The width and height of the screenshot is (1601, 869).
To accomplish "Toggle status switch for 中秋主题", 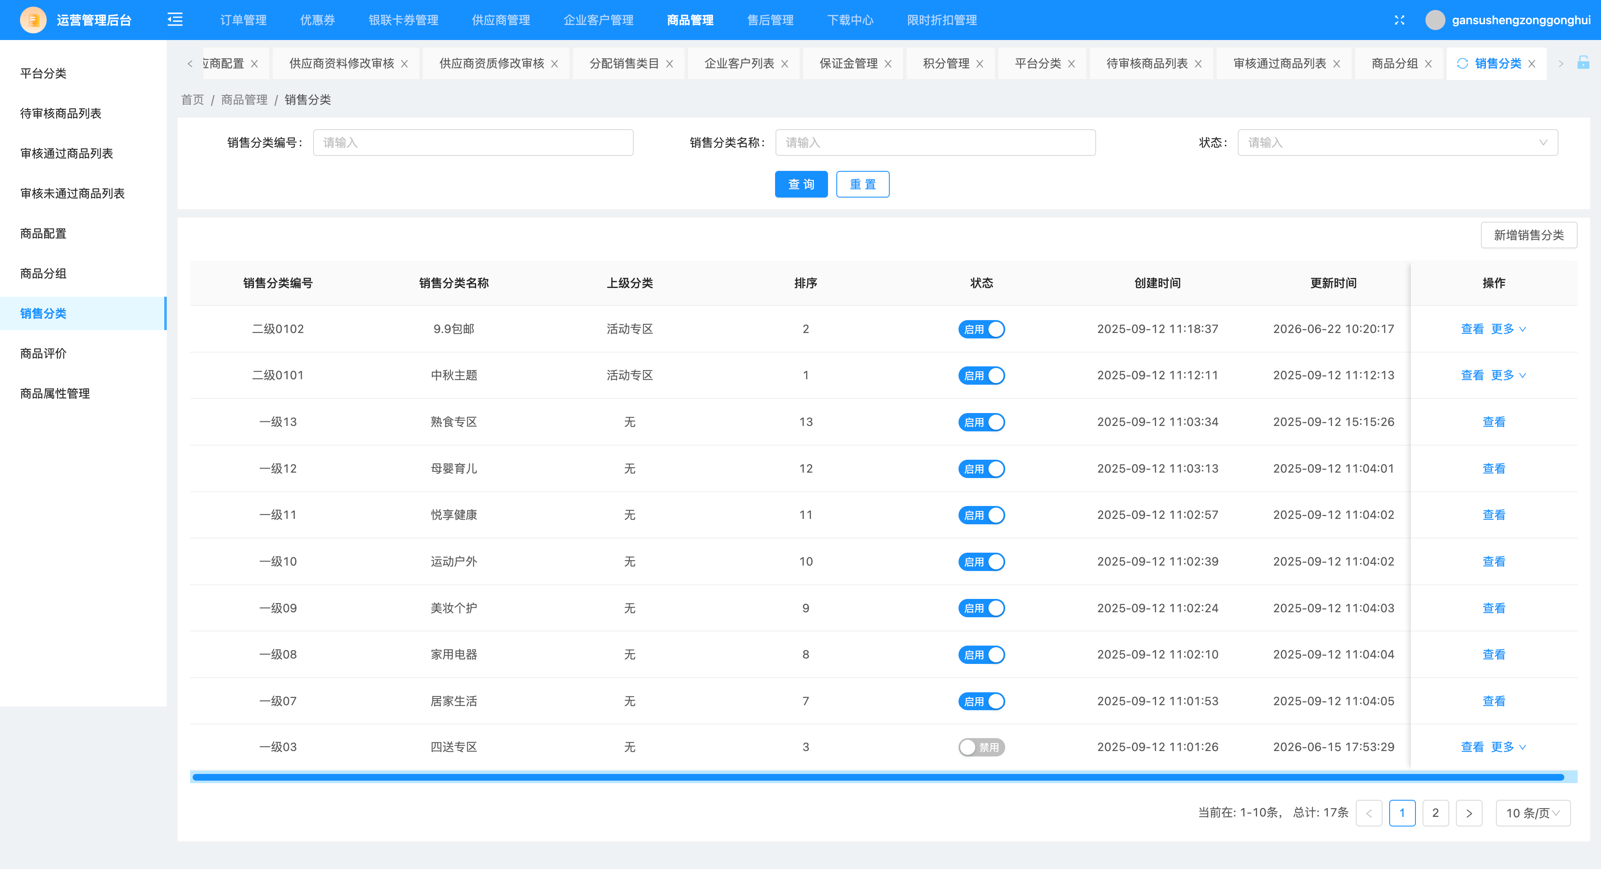I will pyautogui.click(x=981, y=376).
